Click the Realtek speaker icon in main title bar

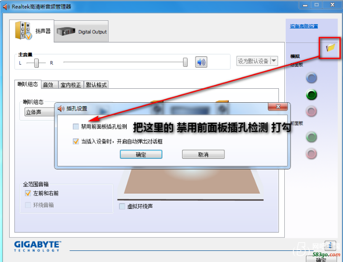point(6,7)
